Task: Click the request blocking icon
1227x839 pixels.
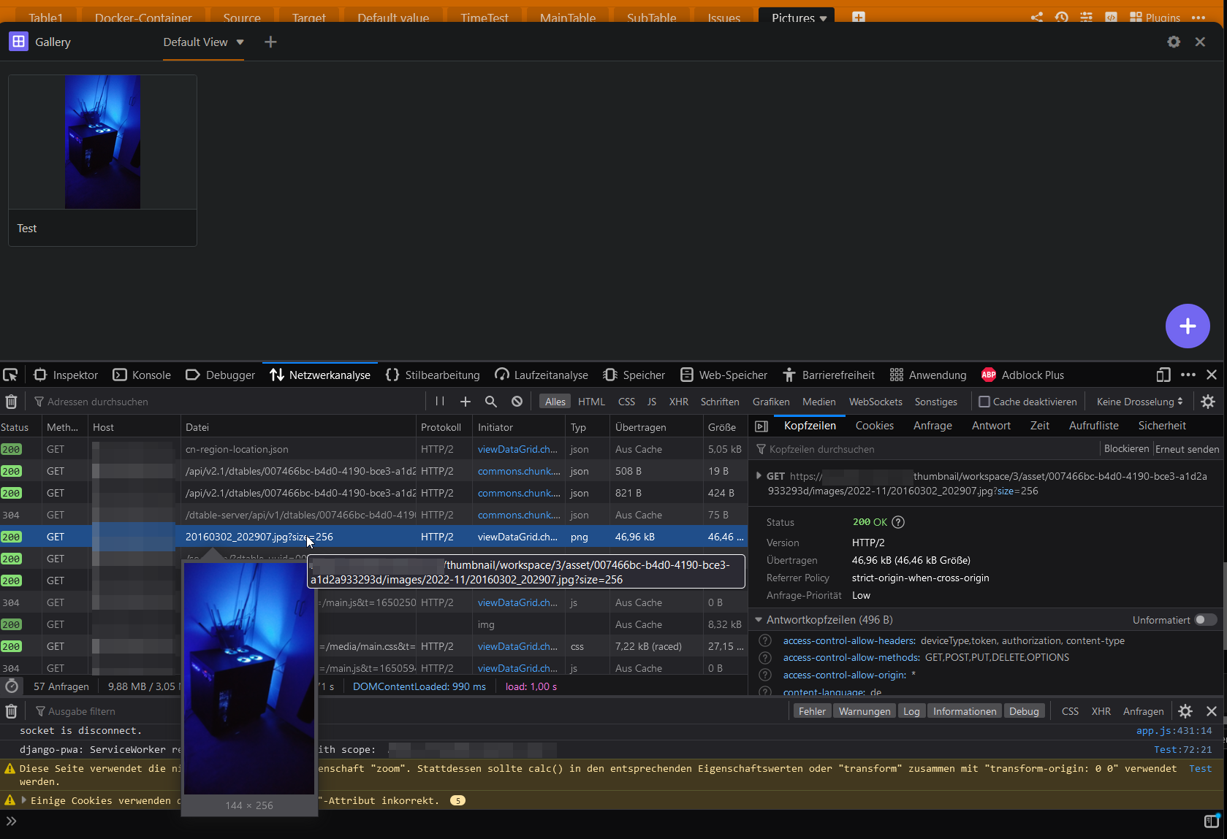Action: [x=517, y=402]
